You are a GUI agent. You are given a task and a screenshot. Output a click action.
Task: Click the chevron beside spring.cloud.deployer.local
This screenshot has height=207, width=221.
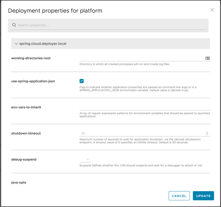16,44
